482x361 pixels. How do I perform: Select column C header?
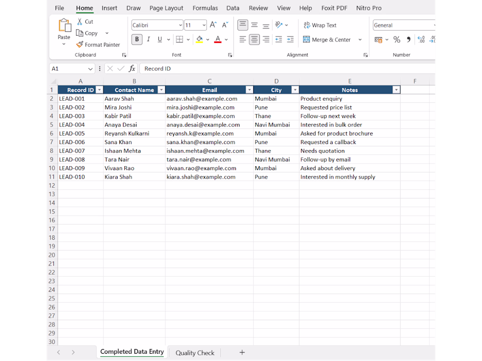[x=209, y=81]
